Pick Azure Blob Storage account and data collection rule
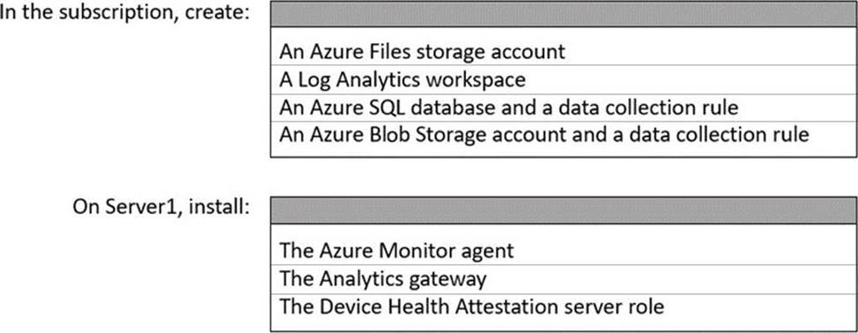The height and width of the screenshot is (333, 858). tap(564, 135)
